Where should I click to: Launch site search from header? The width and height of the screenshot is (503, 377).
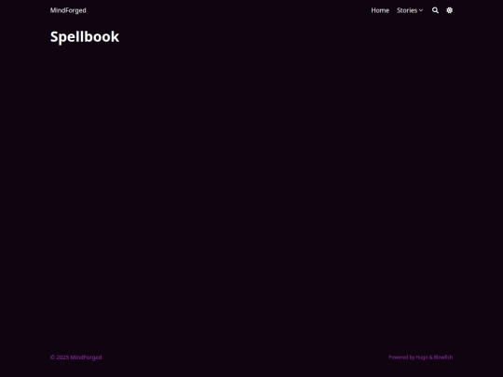click(435, 10)
